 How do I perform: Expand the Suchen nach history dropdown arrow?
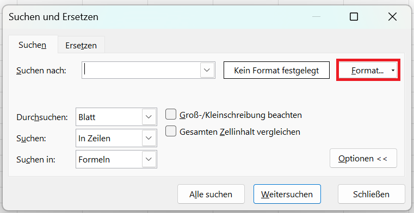coord(207,70)
